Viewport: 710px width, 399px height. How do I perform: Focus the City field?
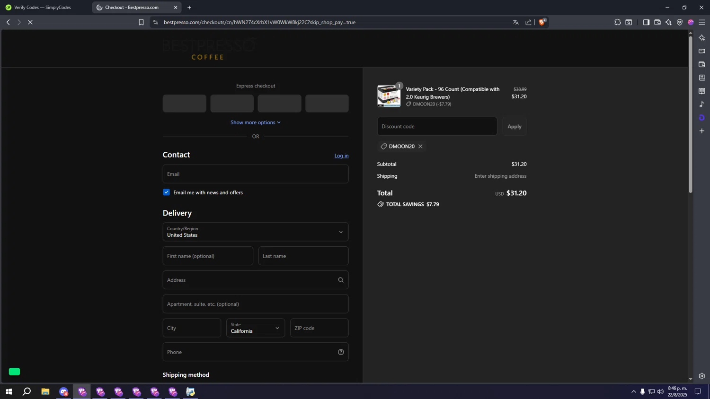tap(192, 328)
